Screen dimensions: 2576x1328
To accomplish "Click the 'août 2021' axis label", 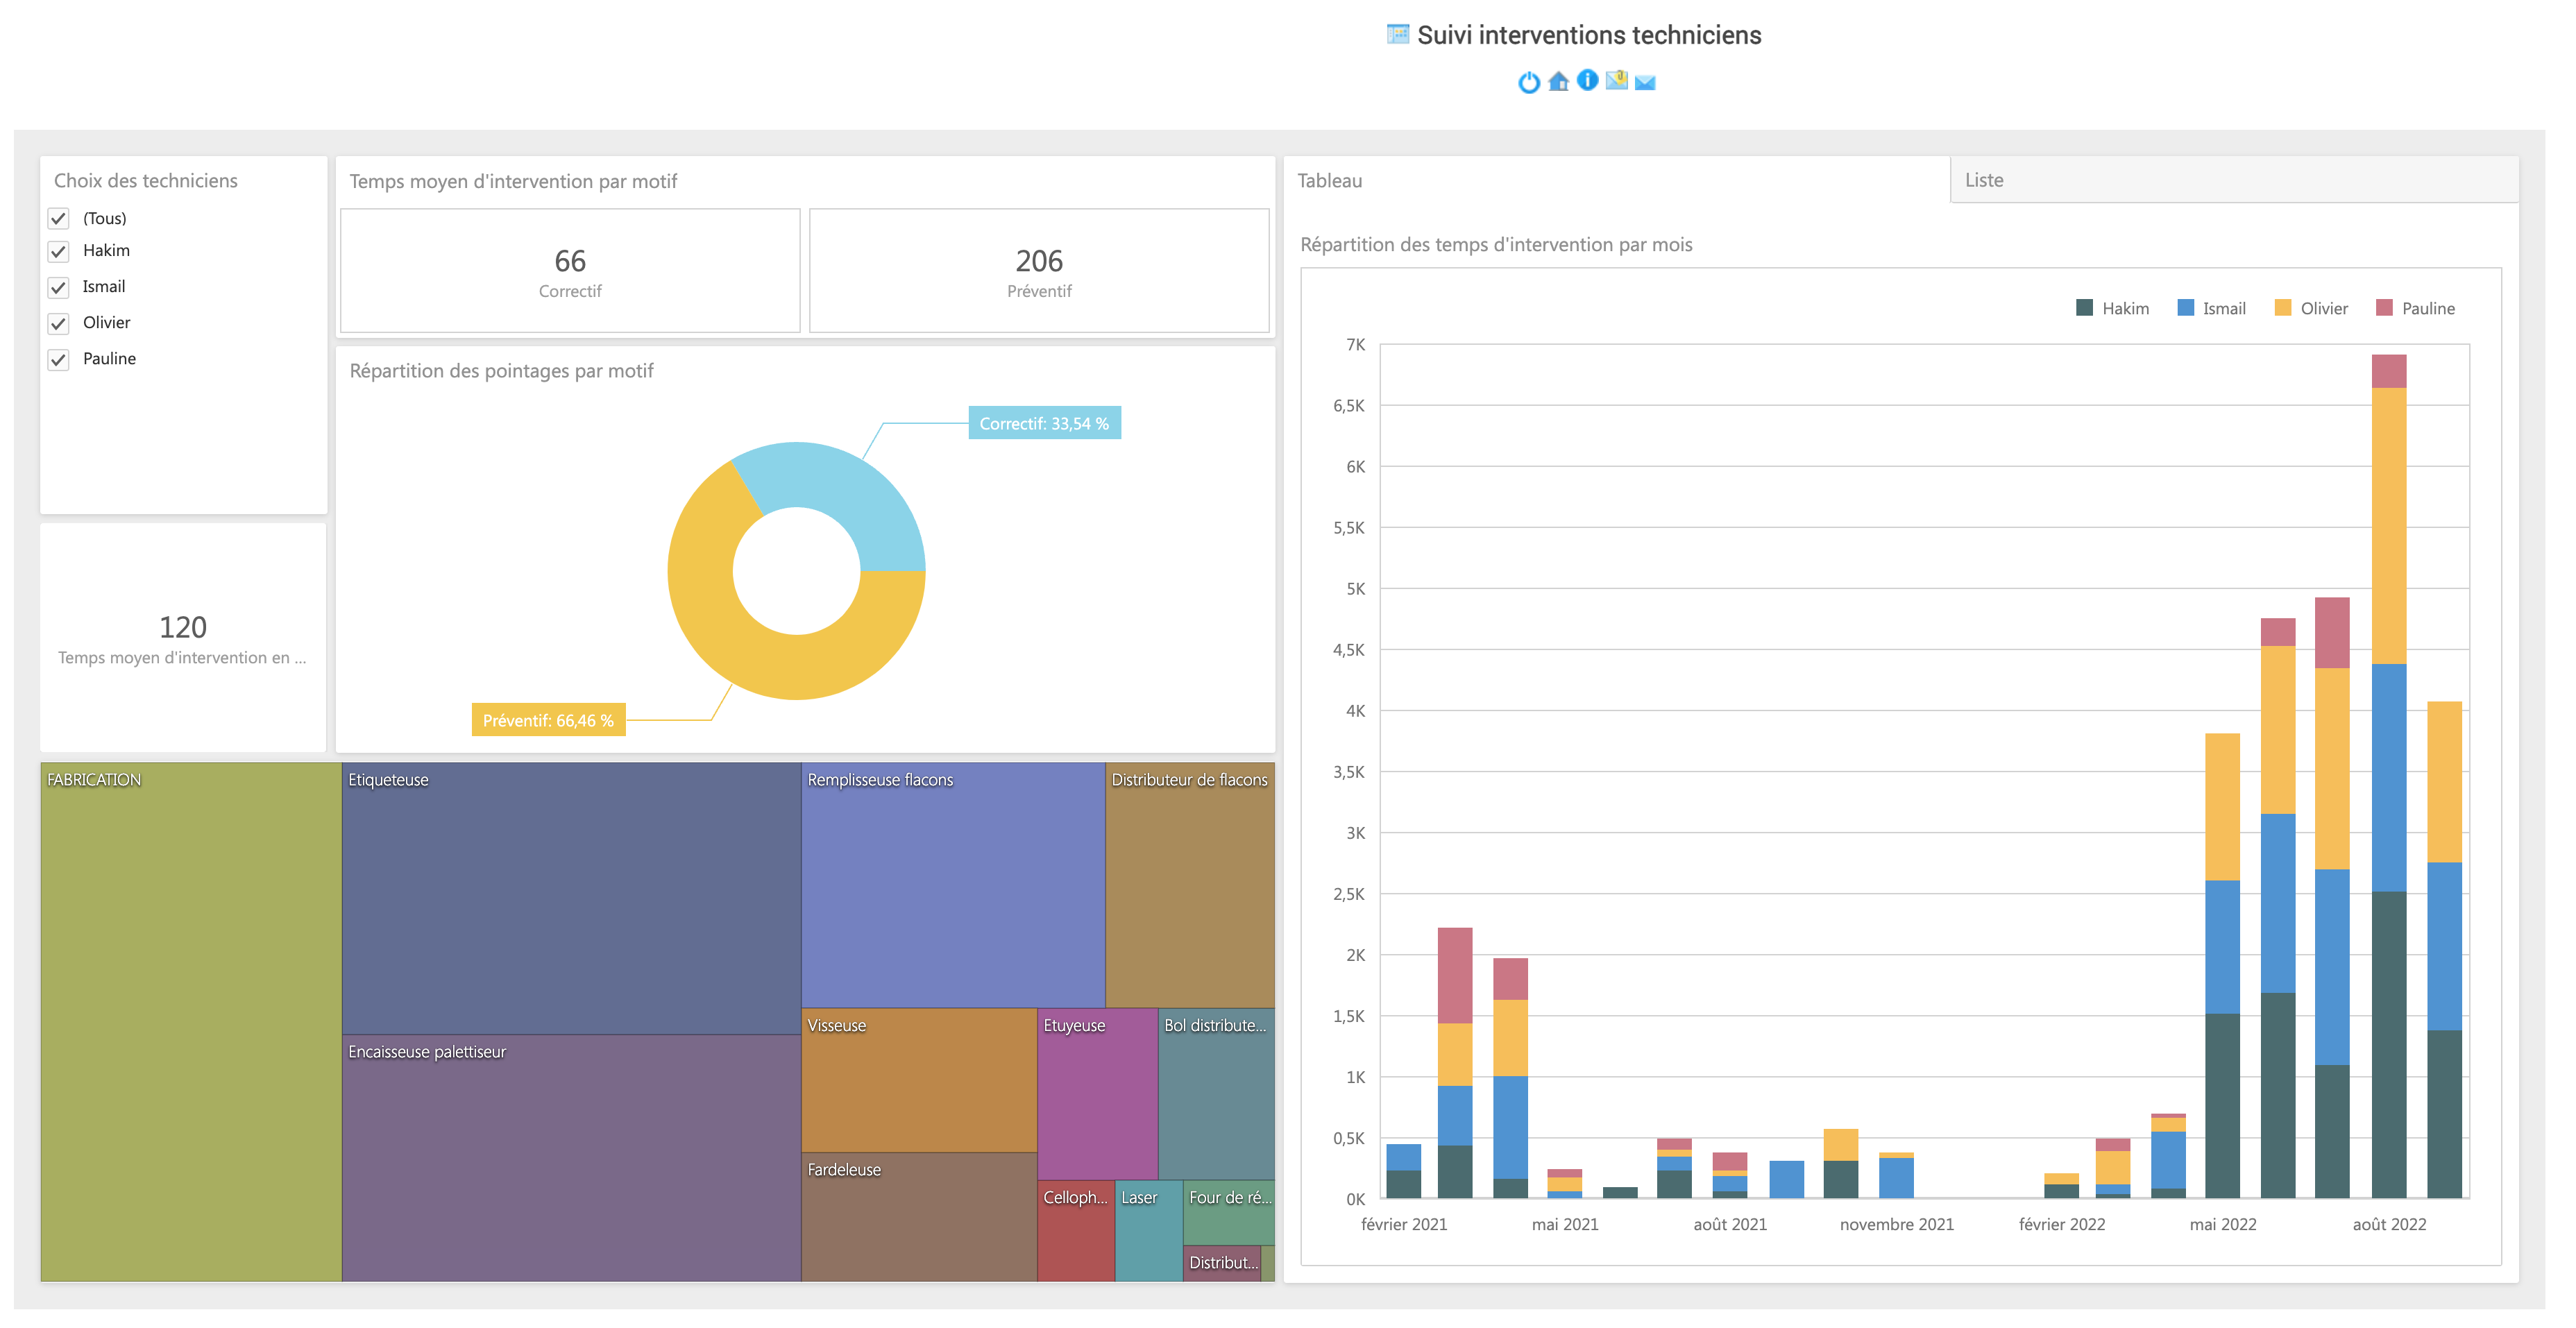I will click(x=1729, y=1224).
